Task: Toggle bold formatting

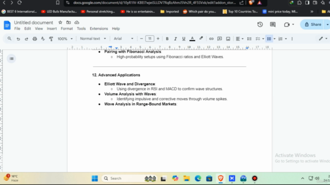Action: pyautogui.click(x=167, y=39)
